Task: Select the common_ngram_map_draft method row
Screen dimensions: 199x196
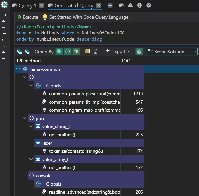Action: point(93,110)
